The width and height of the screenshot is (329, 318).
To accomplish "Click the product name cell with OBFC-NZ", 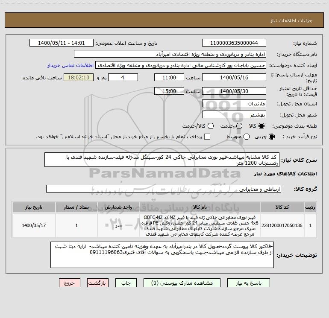I will pyautogui.click(x=200, y=225).
